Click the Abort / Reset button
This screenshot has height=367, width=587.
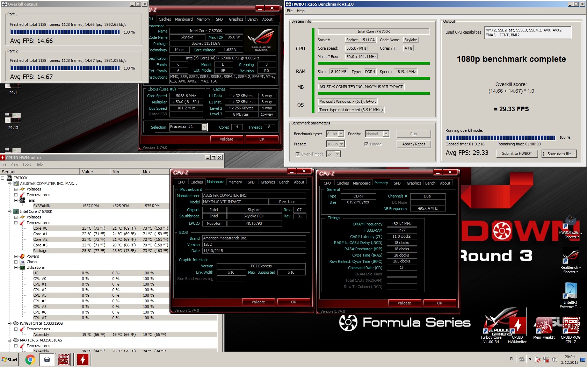(x=414, y=144)
